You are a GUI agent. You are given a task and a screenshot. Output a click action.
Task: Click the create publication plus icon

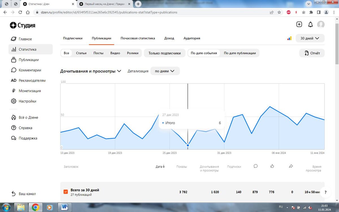tap(299, 24)
